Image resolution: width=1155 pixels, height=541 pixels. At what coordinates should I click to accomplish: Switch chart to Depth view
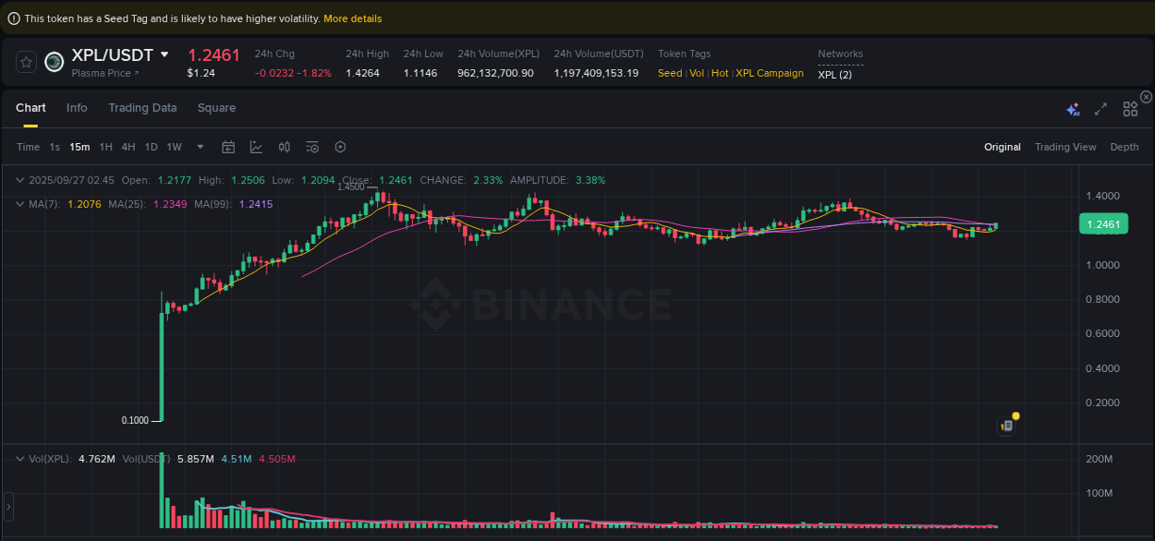pyautogui.click(x=1124, y=147)
